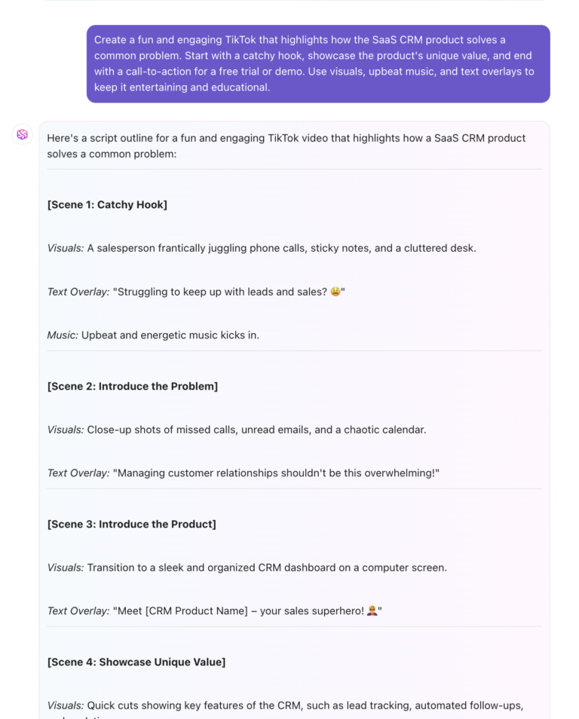Click the "Upbeat and energetic music kicks in" text
Viewport: 579px width, 719px height.
(x=170, y=335)
